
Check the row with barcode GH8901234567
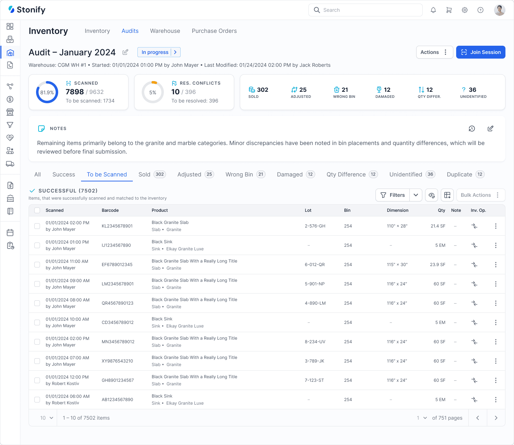pyautogui.click(x=37, y=380)
